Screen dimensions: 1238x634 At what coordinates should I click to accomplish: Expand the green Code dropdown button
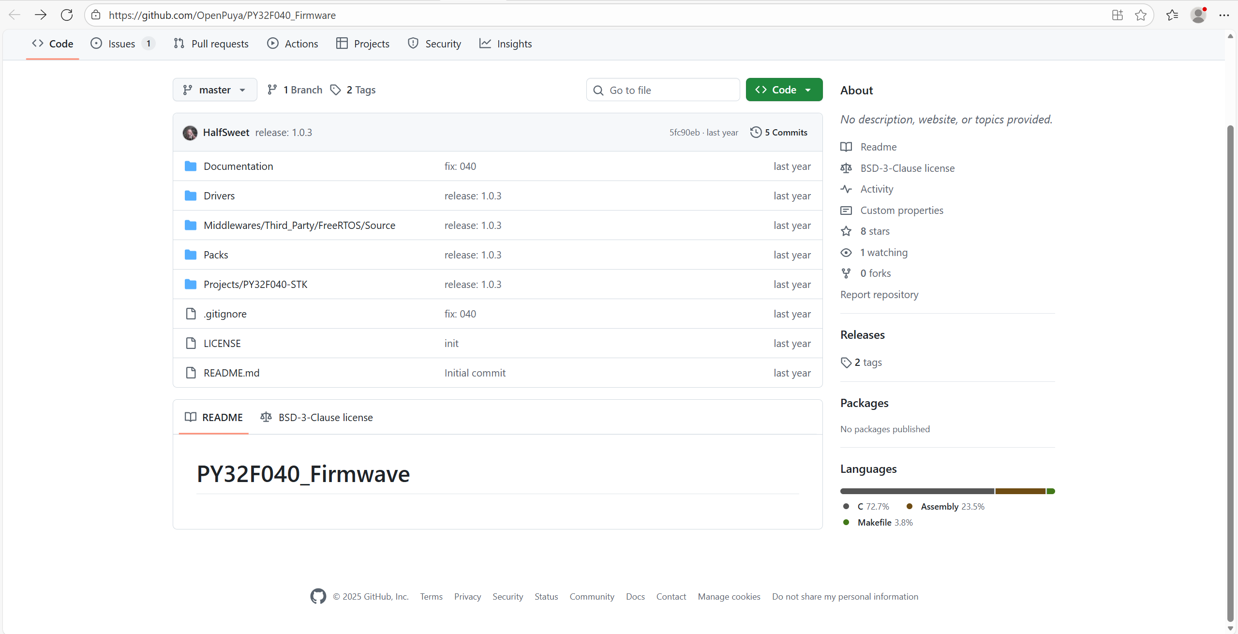pyautogui.click(x=784, y=90)
